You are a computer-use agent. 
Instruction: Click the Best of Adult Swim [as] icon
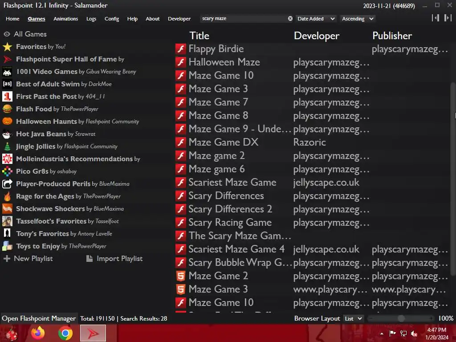click(7, 84)
